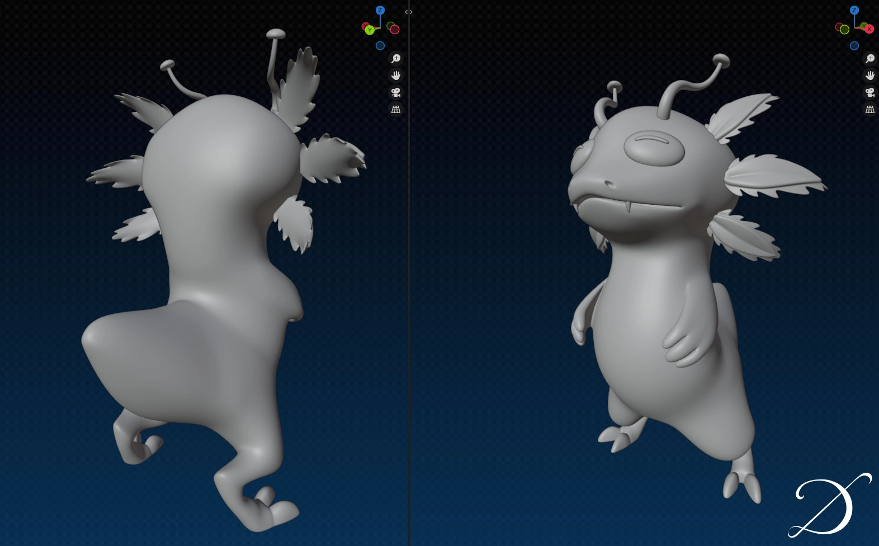Switch perspective/orthographic grid icon in right viewport
The height and width of the screenshot is (546, 879).
pyautogui.click(x=870, y=110)
